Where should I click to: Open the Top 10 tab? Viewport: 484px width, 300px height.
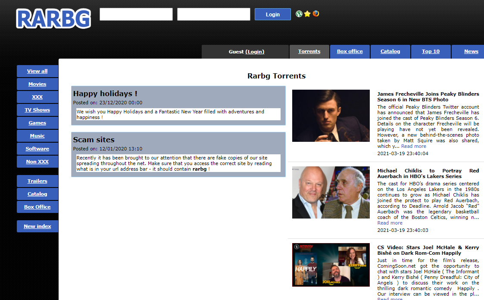point(431,52)
